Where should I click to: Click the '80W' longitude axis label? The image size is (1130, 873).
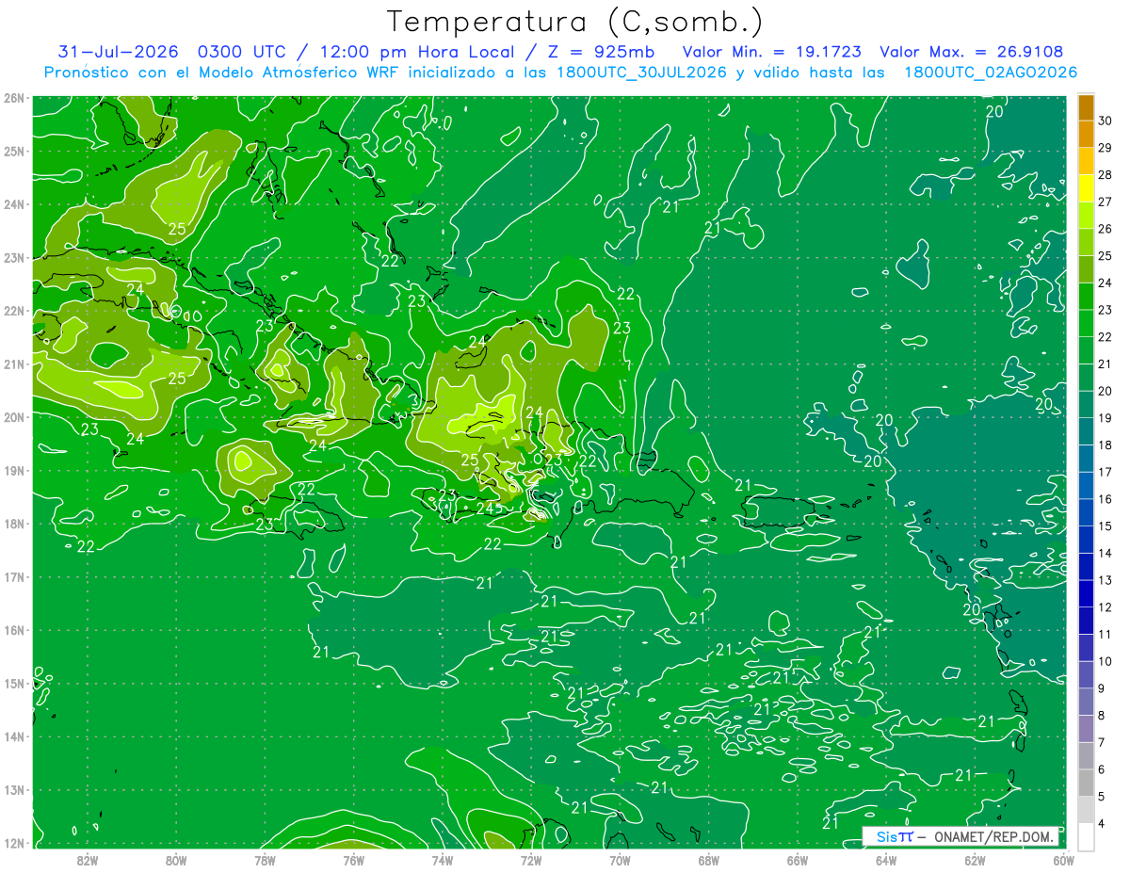pos(176,861)
